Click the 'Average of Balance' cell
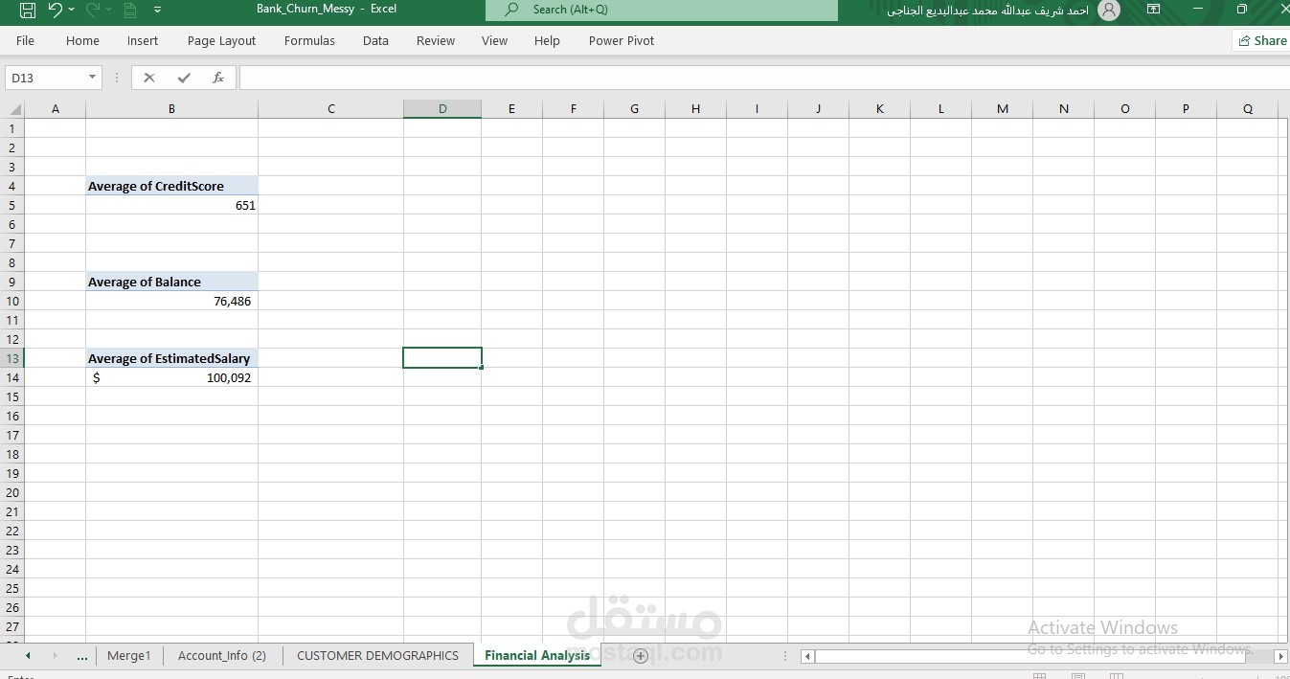1290x679 pixels. coord(171,282)
